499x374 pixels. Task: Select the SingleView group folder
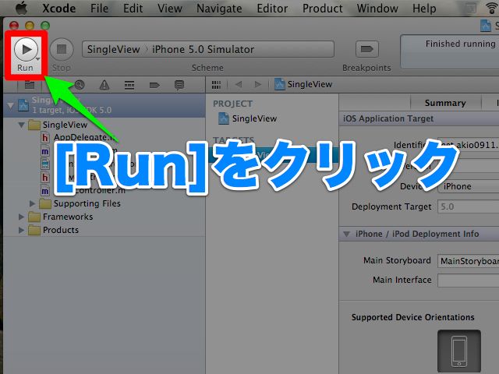coord(65,125)
